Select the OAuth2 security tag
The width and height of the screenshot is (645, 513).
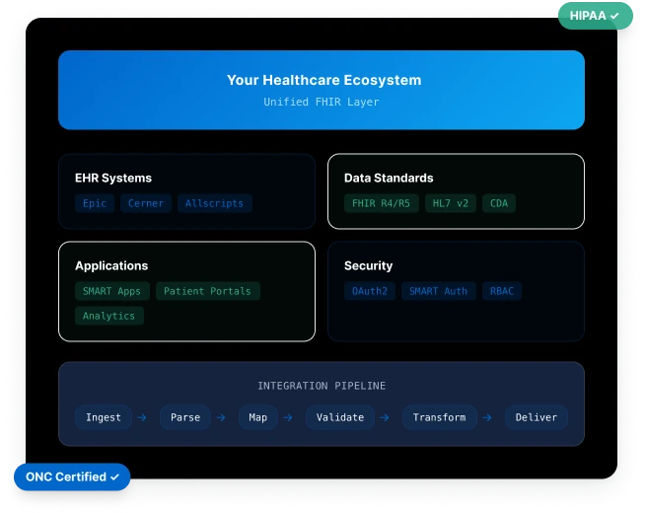click(369, 291)
